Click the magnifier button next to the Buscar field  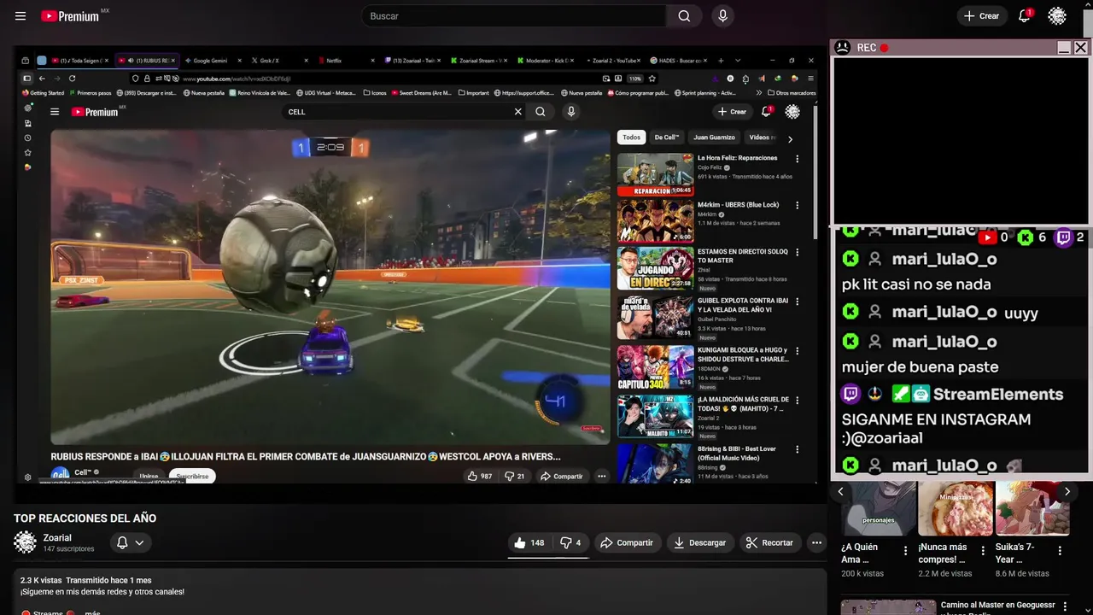click(x=684, y=16)
